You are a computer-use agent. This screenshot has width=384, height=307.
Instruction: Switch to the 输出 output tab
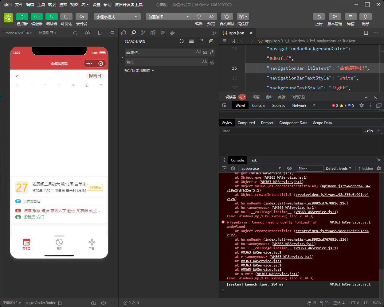(269, 97)
